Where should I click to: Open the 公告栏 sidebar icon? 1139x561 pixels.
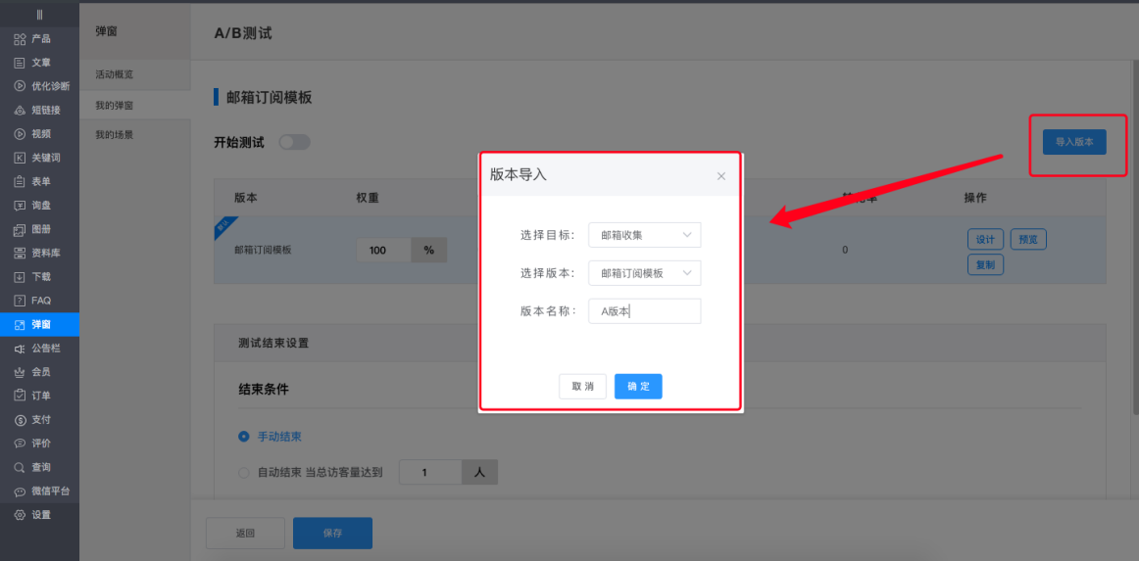click(x=21, y=349)
